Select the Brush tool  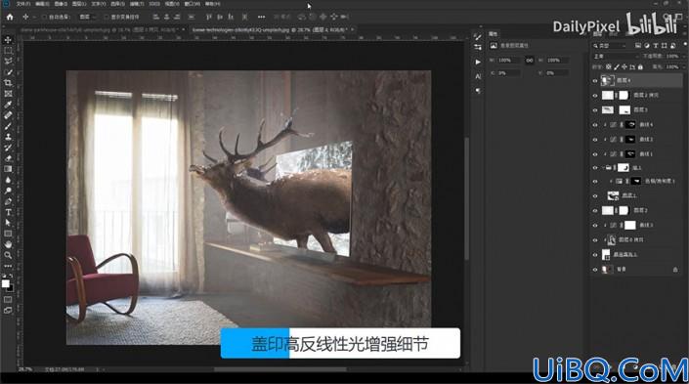coord(8,126)
